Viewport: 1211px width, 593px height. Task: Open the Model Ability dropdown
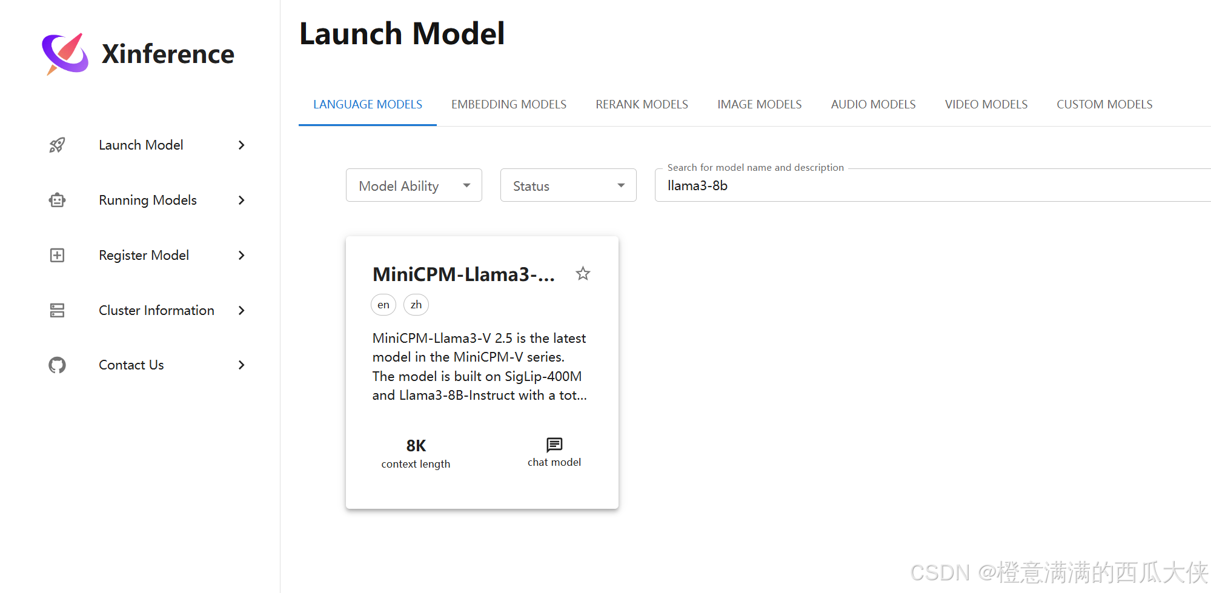pyautogui.click(x=414, y=185)
